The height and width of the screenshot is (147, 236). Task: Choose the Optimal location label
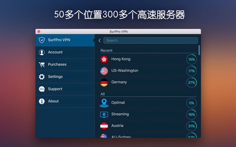click(x=118, y=103)
